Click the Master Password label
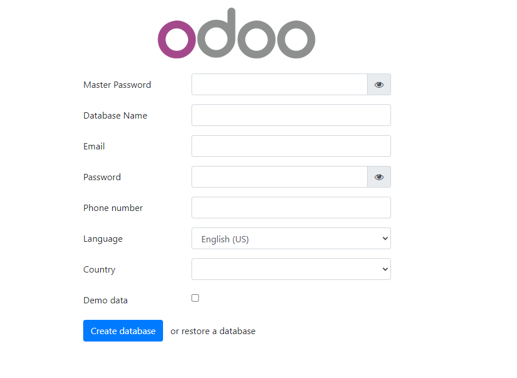Screen dimensions: 517x378 (x=117, y=84)
